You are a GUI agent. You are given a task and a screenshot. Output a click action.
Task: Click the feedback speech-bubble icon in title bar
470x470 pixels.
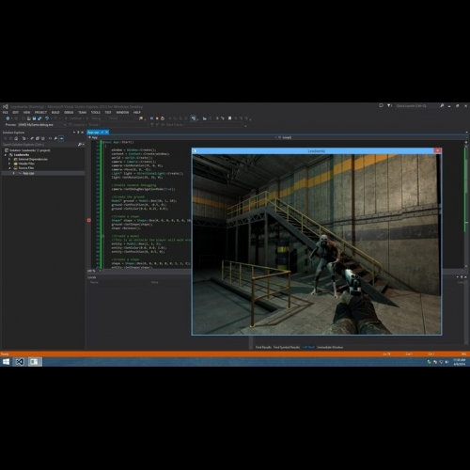tap(381, 105)
